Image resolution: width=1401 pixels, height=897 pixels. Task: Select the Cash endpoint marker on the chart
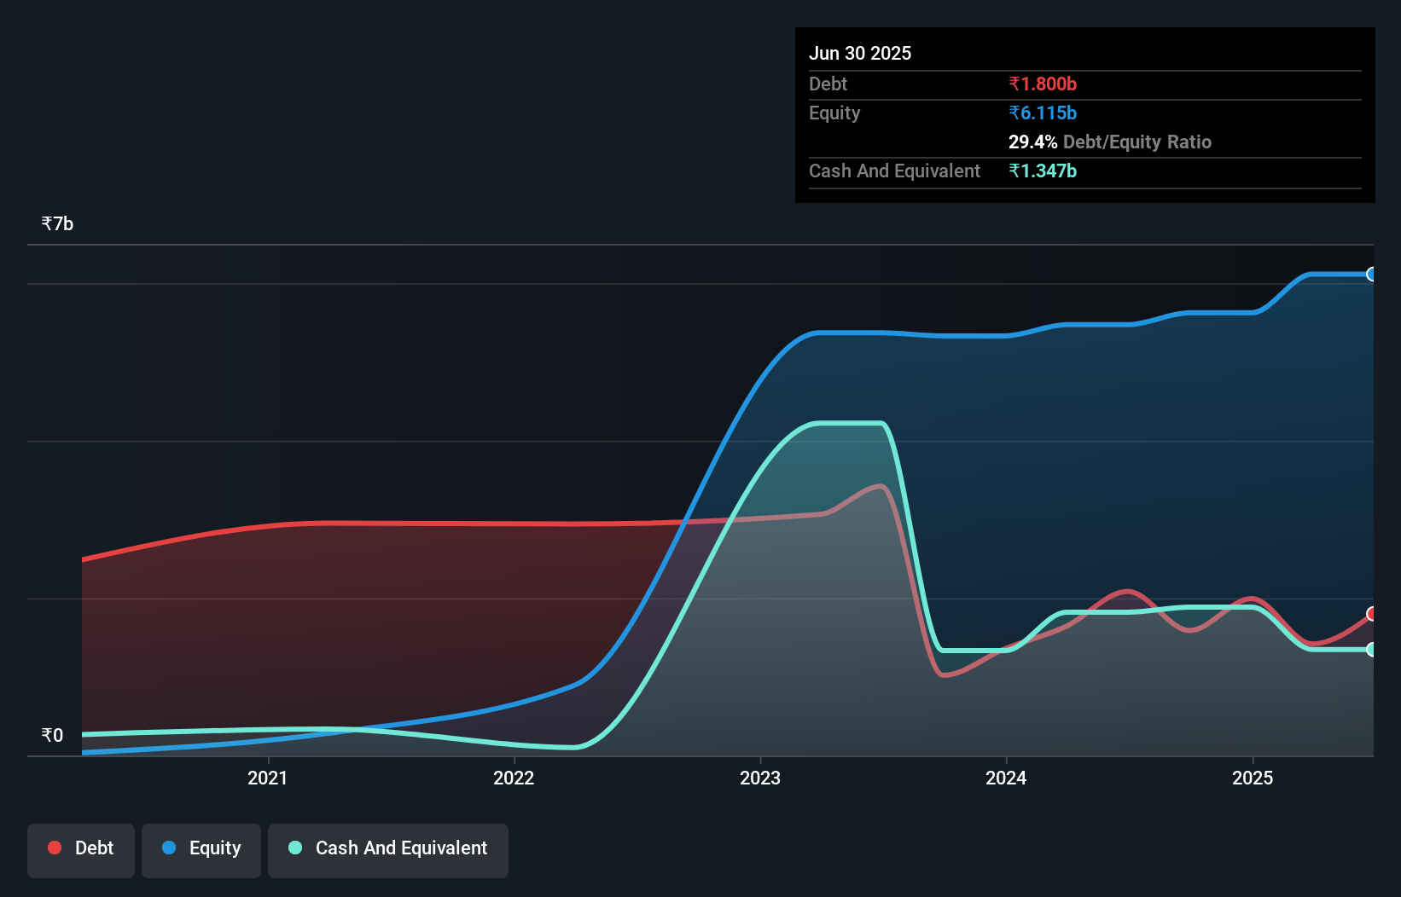[1371, 649]
